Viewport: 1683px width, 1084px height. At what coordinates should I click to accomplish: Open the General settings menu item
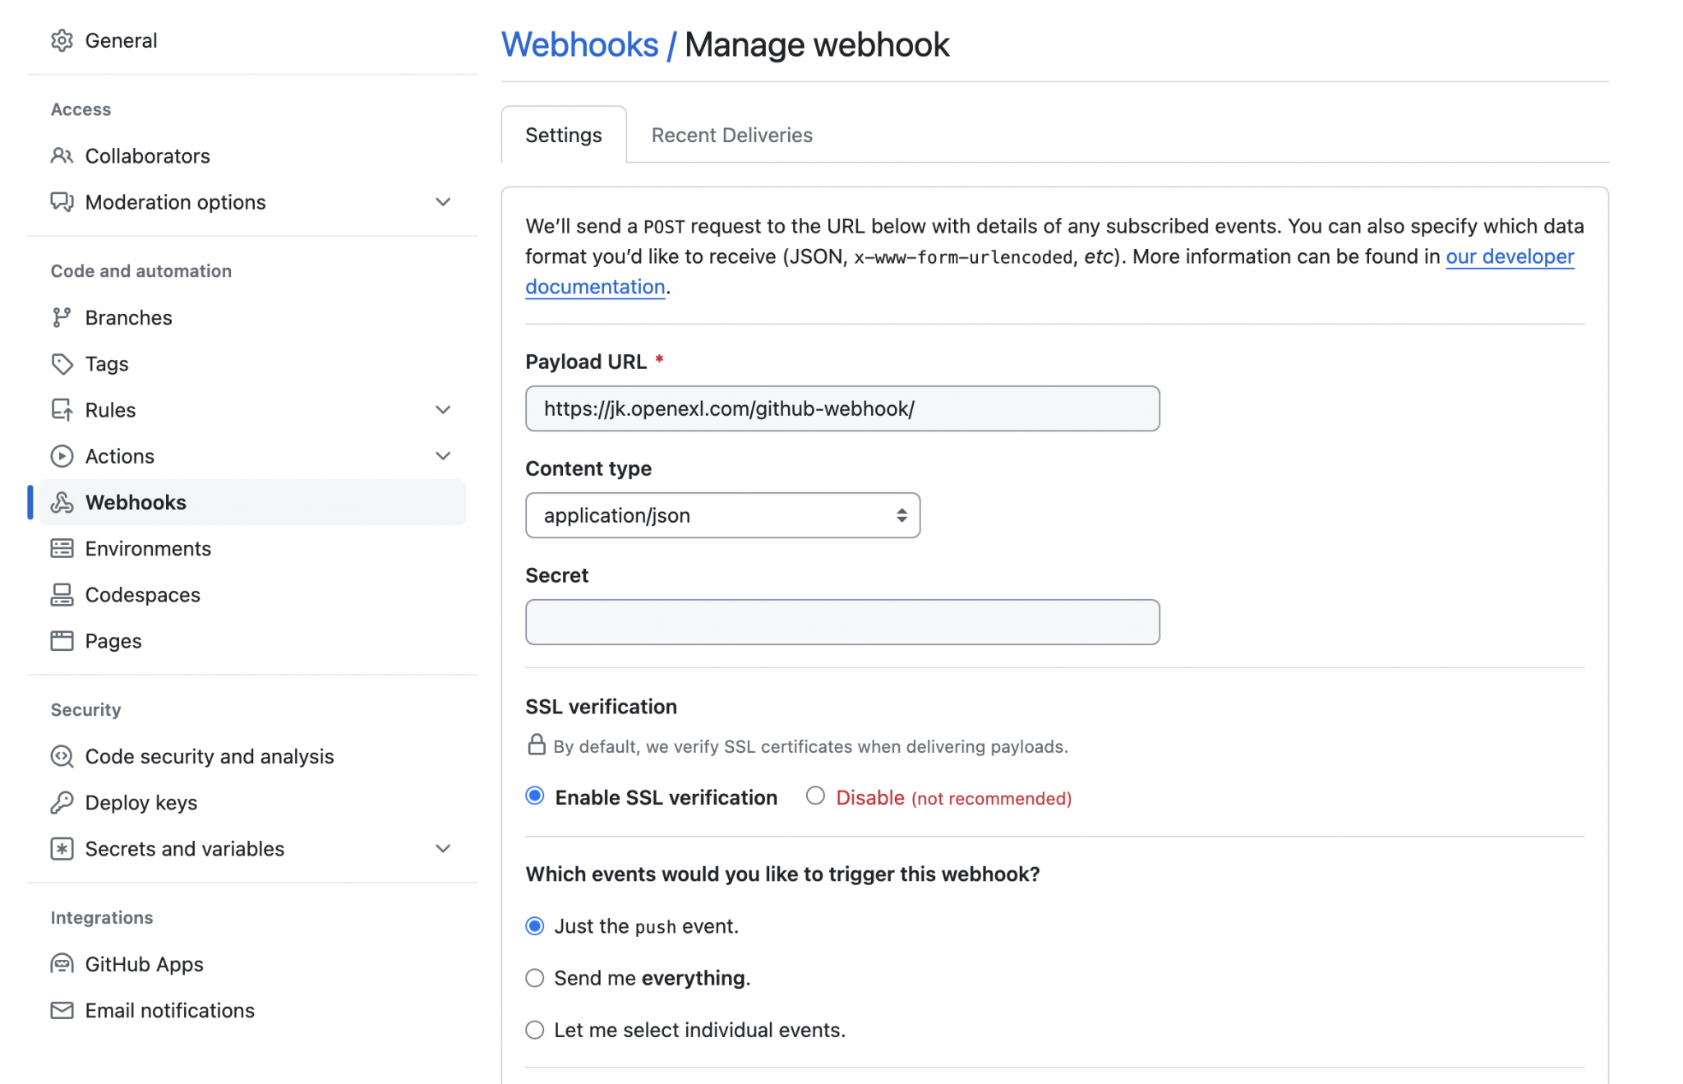121,40
